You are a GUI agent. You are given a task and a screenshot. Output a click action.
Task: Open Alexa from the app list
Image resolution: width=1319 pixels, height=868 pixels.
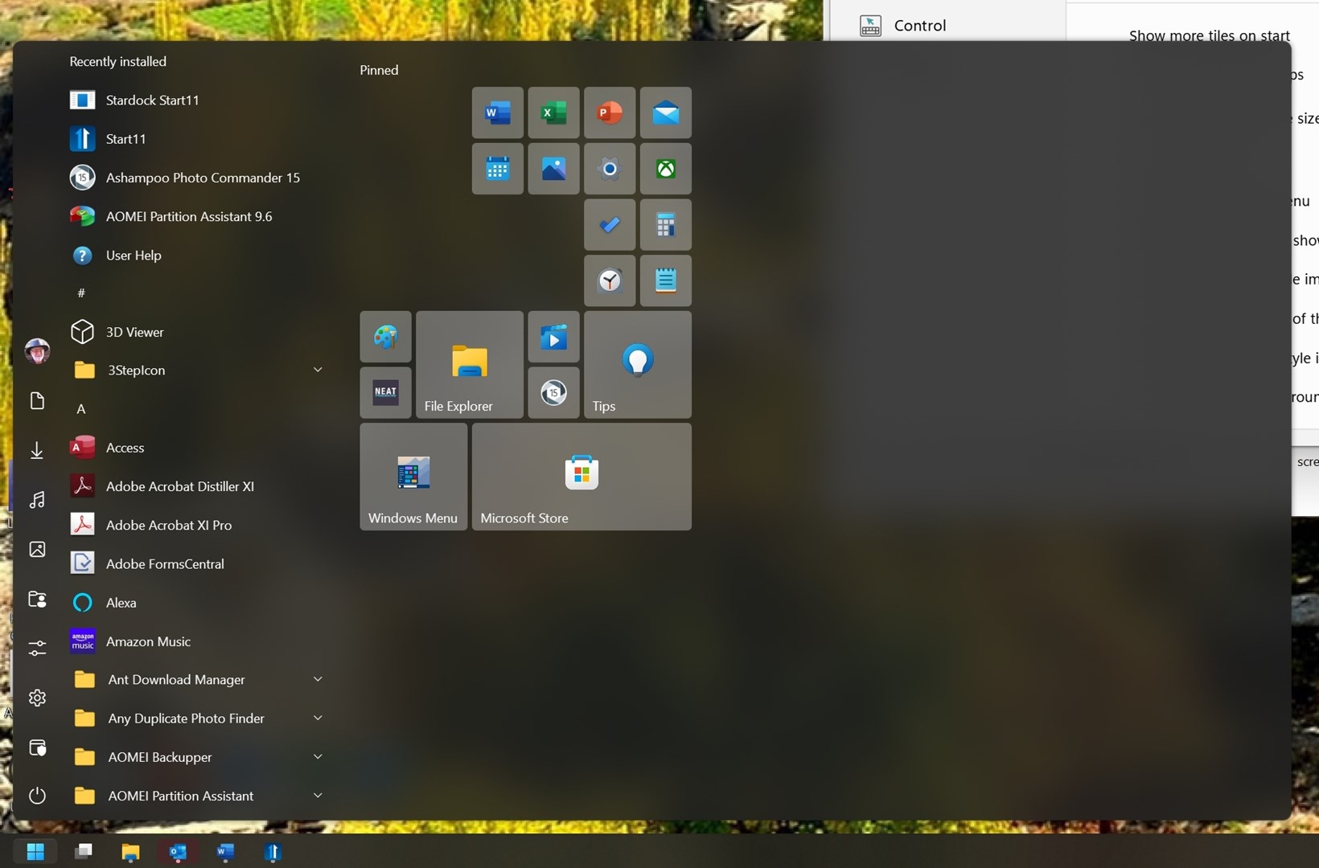point(197,602)
